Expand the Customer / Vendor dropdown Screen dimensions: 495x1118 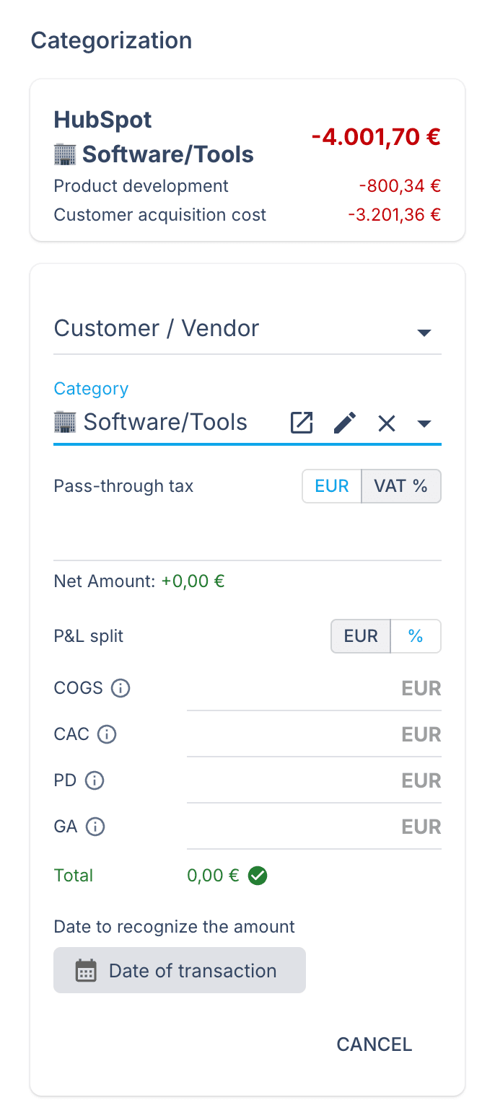[424, 333]
